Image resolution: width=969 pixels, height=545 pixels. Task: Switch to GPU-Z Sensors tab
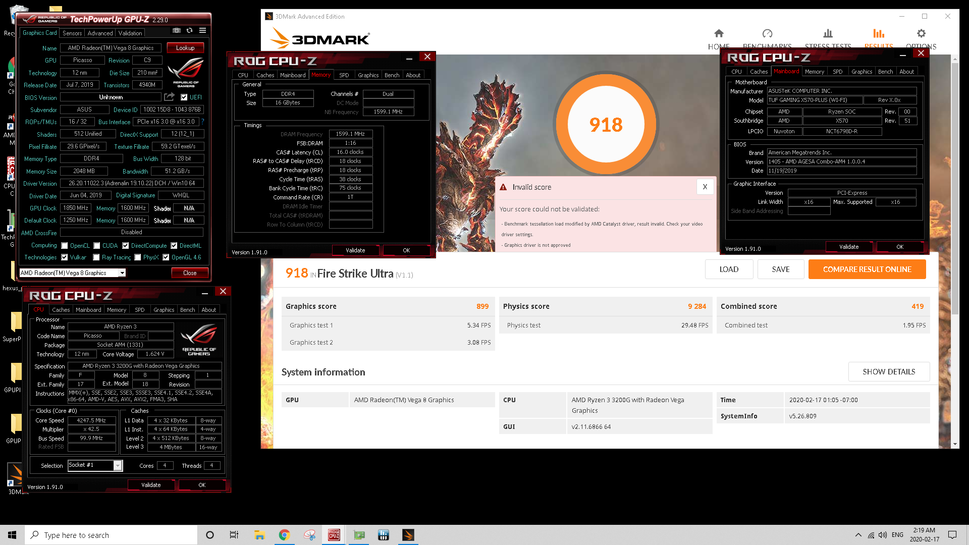pyautogui.click(x=72, y=33)
